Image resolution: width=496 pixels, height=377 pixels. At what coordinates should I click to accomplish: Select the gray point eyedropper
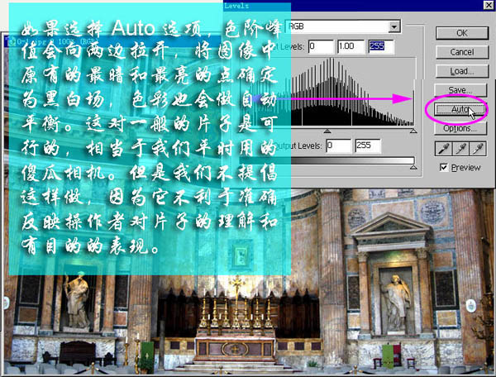point(460,148)
